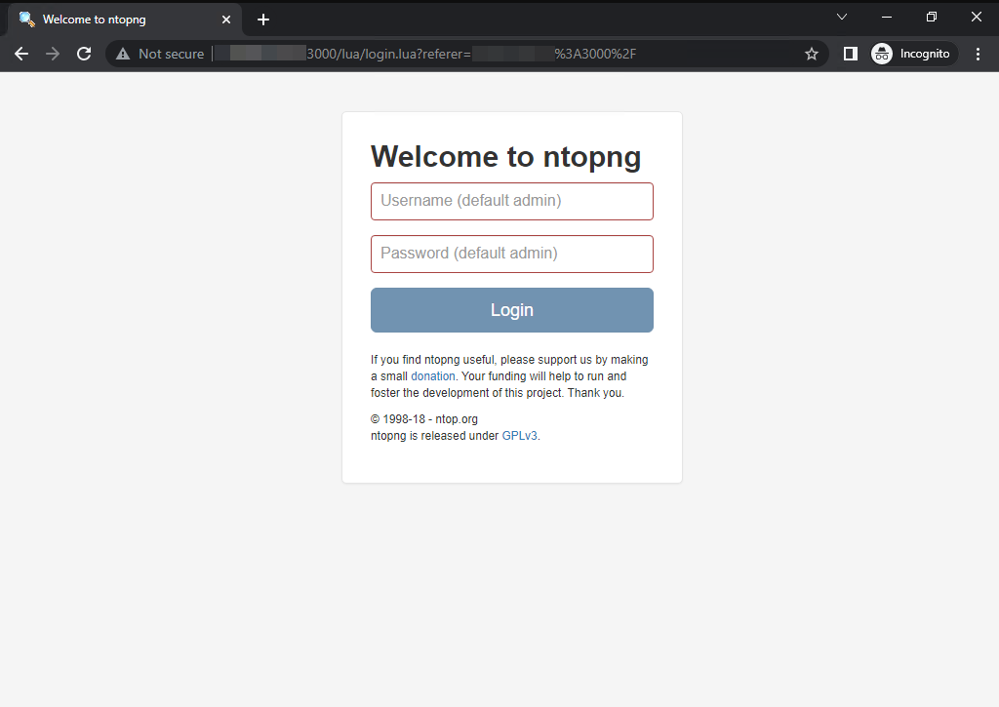Click the Username input field
Screen dimensions: 999x707
pos(511,201)
